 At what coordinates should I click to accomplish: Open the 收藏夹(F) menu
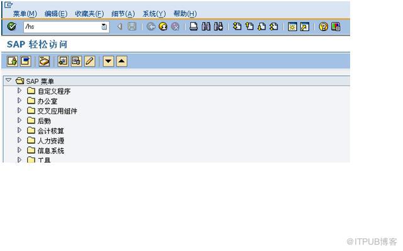pos(89,14)
